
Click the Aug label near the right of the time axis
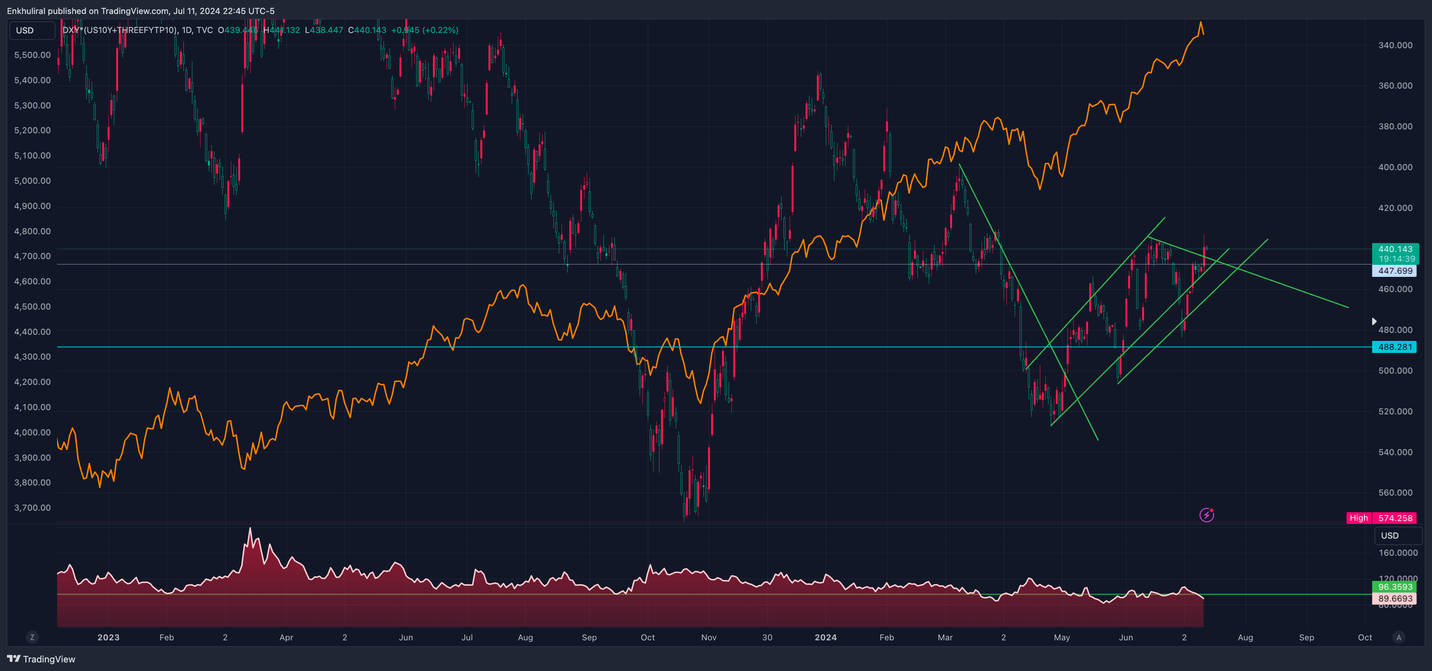(1245, 637)
